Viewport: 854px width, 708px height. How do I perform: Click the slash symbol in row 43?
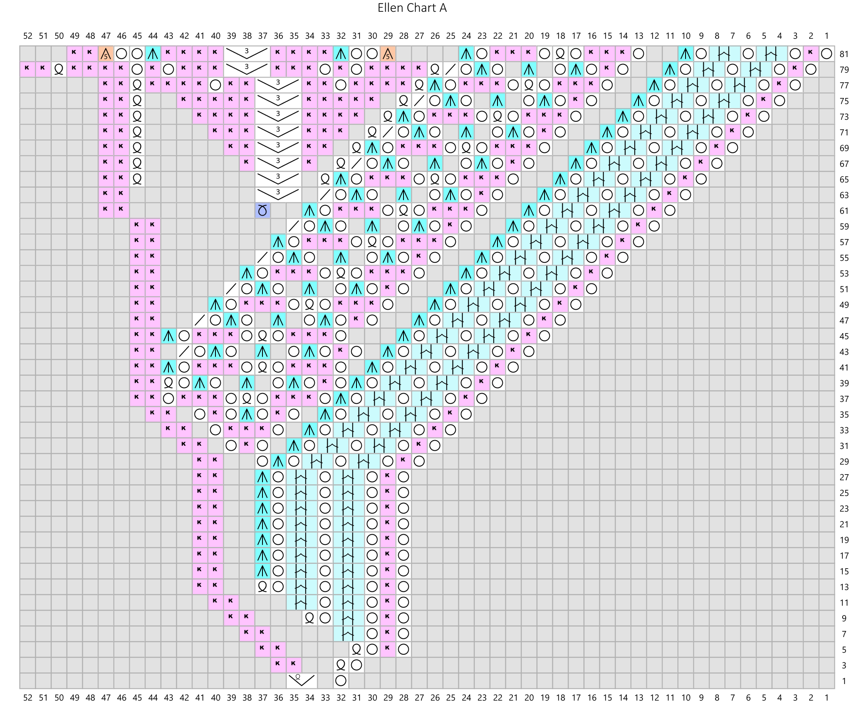[184, 351]
